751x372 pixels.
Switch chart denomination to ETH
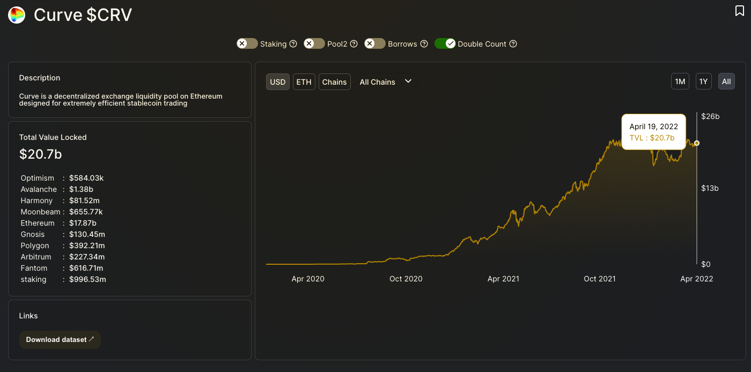coord(304,82)
